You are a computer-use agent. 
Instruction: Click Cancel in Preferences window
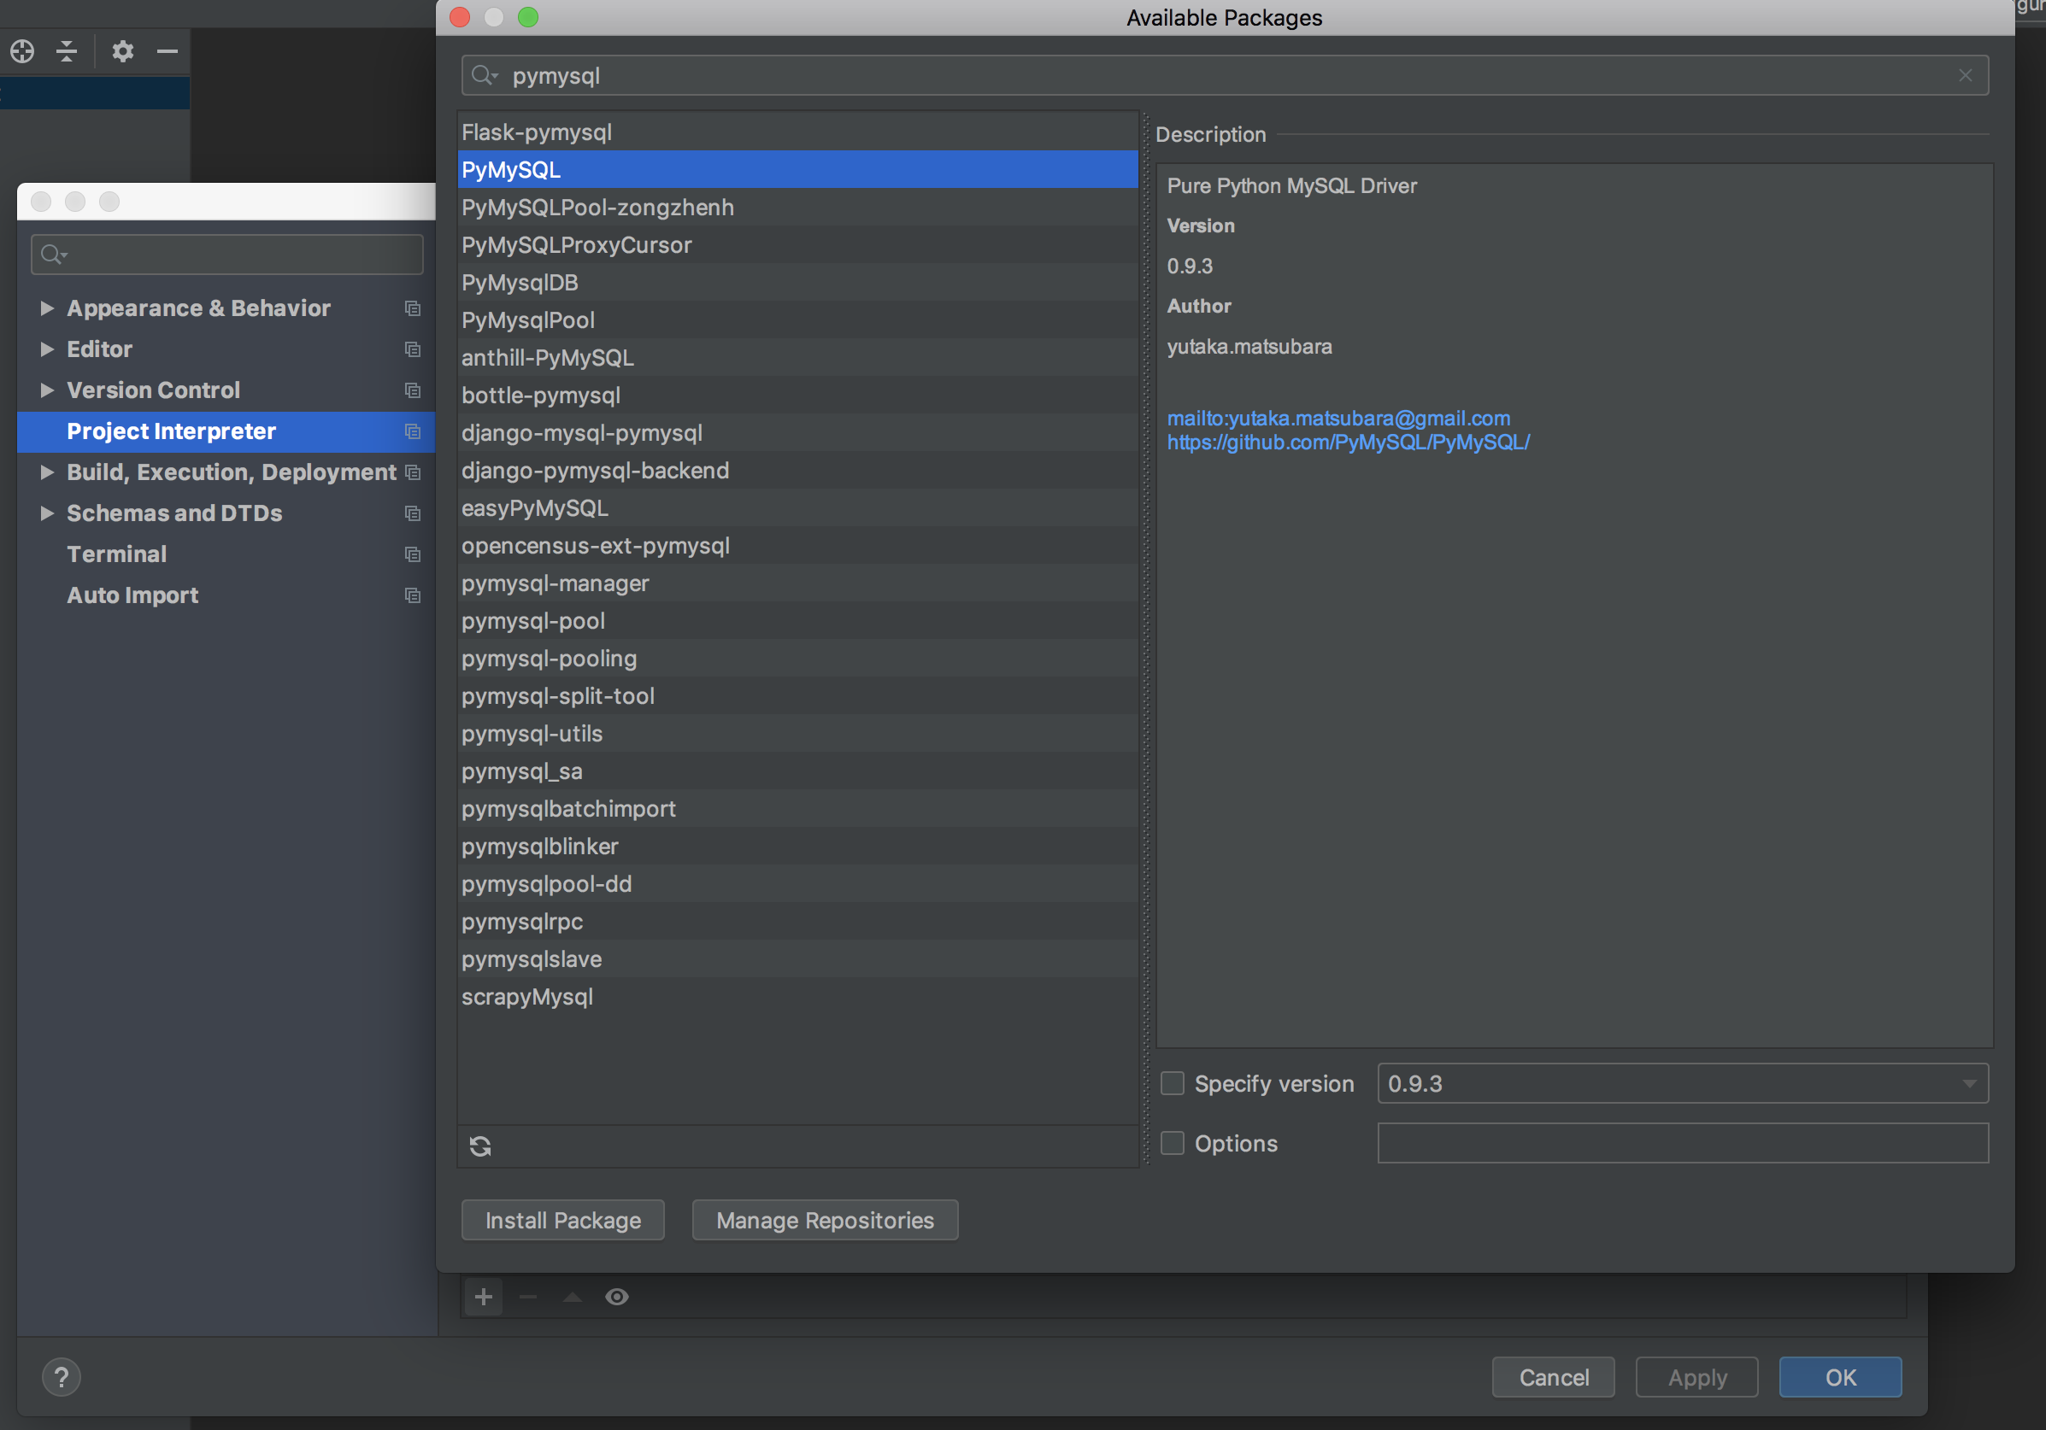pos(1553,1377)
